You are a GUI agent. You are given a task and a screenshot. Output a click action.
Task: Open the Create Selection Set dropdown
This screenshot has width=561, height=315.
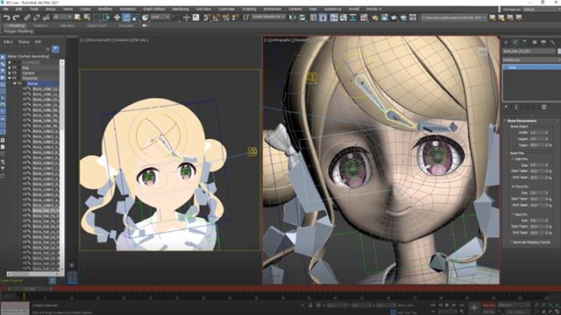point(269,17)
